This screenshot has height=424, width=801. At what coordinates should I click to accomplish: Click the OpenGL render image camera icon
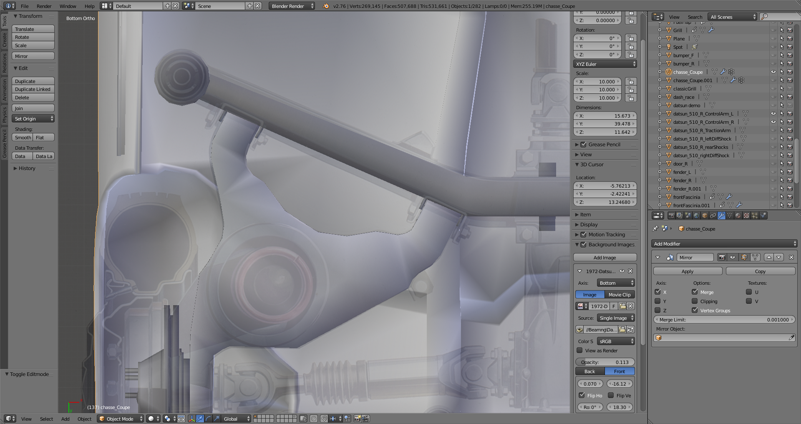(357, 419)
